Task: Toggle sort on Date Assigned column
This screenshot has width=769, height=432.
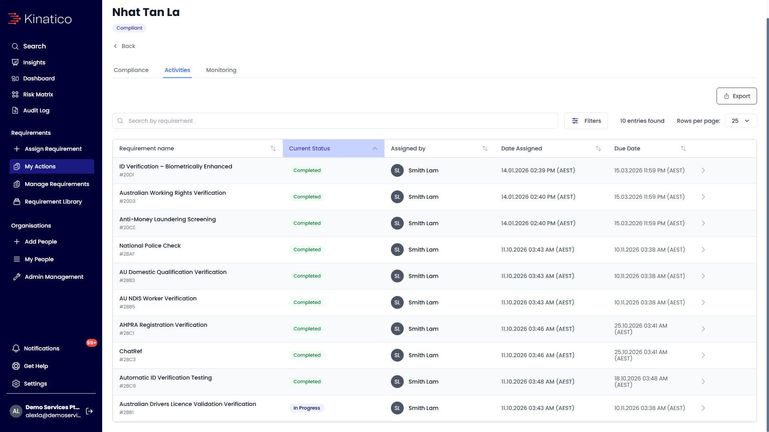Action: (598, 148)
